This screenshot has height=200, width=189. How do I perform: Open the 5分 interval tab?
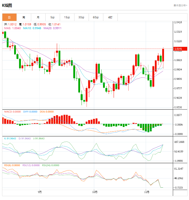(52, 17)
